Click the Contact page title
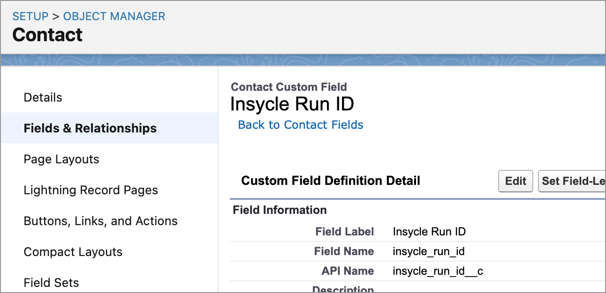The height and width of the screenshot is (293, 606). pos(47,35)
